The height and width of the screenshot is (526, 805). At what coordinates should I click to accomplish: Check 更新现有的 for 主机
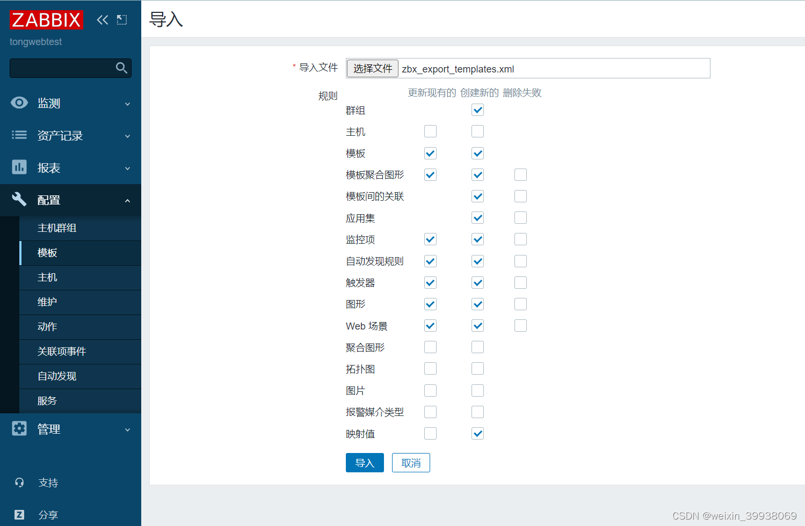(x=430, y=131)
